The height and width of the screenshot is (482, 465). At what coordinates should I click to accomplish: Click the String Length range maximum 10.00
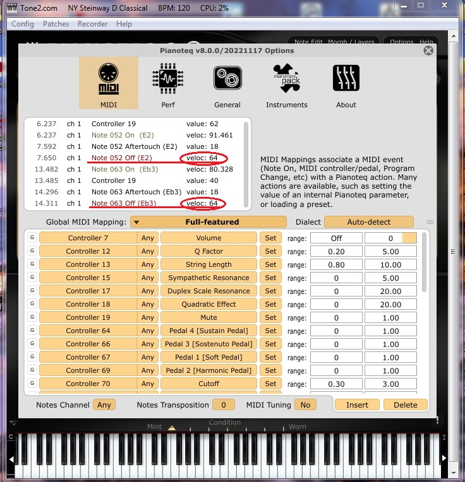pyautogui.click(x=390, y=265)
